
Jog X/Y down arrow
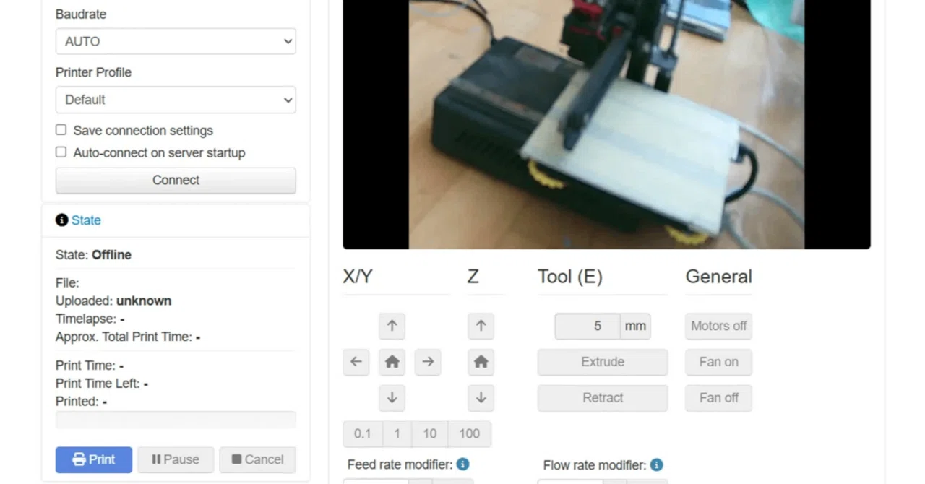(392, 397)
